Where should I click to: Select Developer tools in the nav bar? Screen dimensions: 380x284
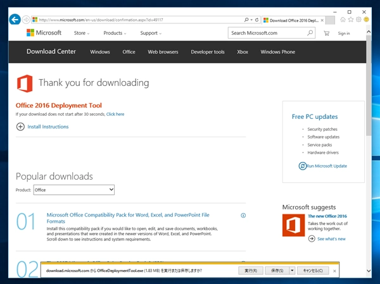coord(208,52)
